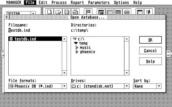Click the printer toolbar icon

(x=75, y=12)
